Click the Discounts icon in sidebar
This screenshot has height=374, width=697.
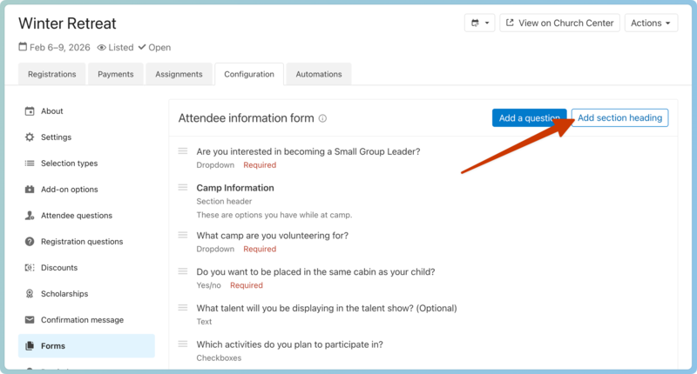coord(30,268)
